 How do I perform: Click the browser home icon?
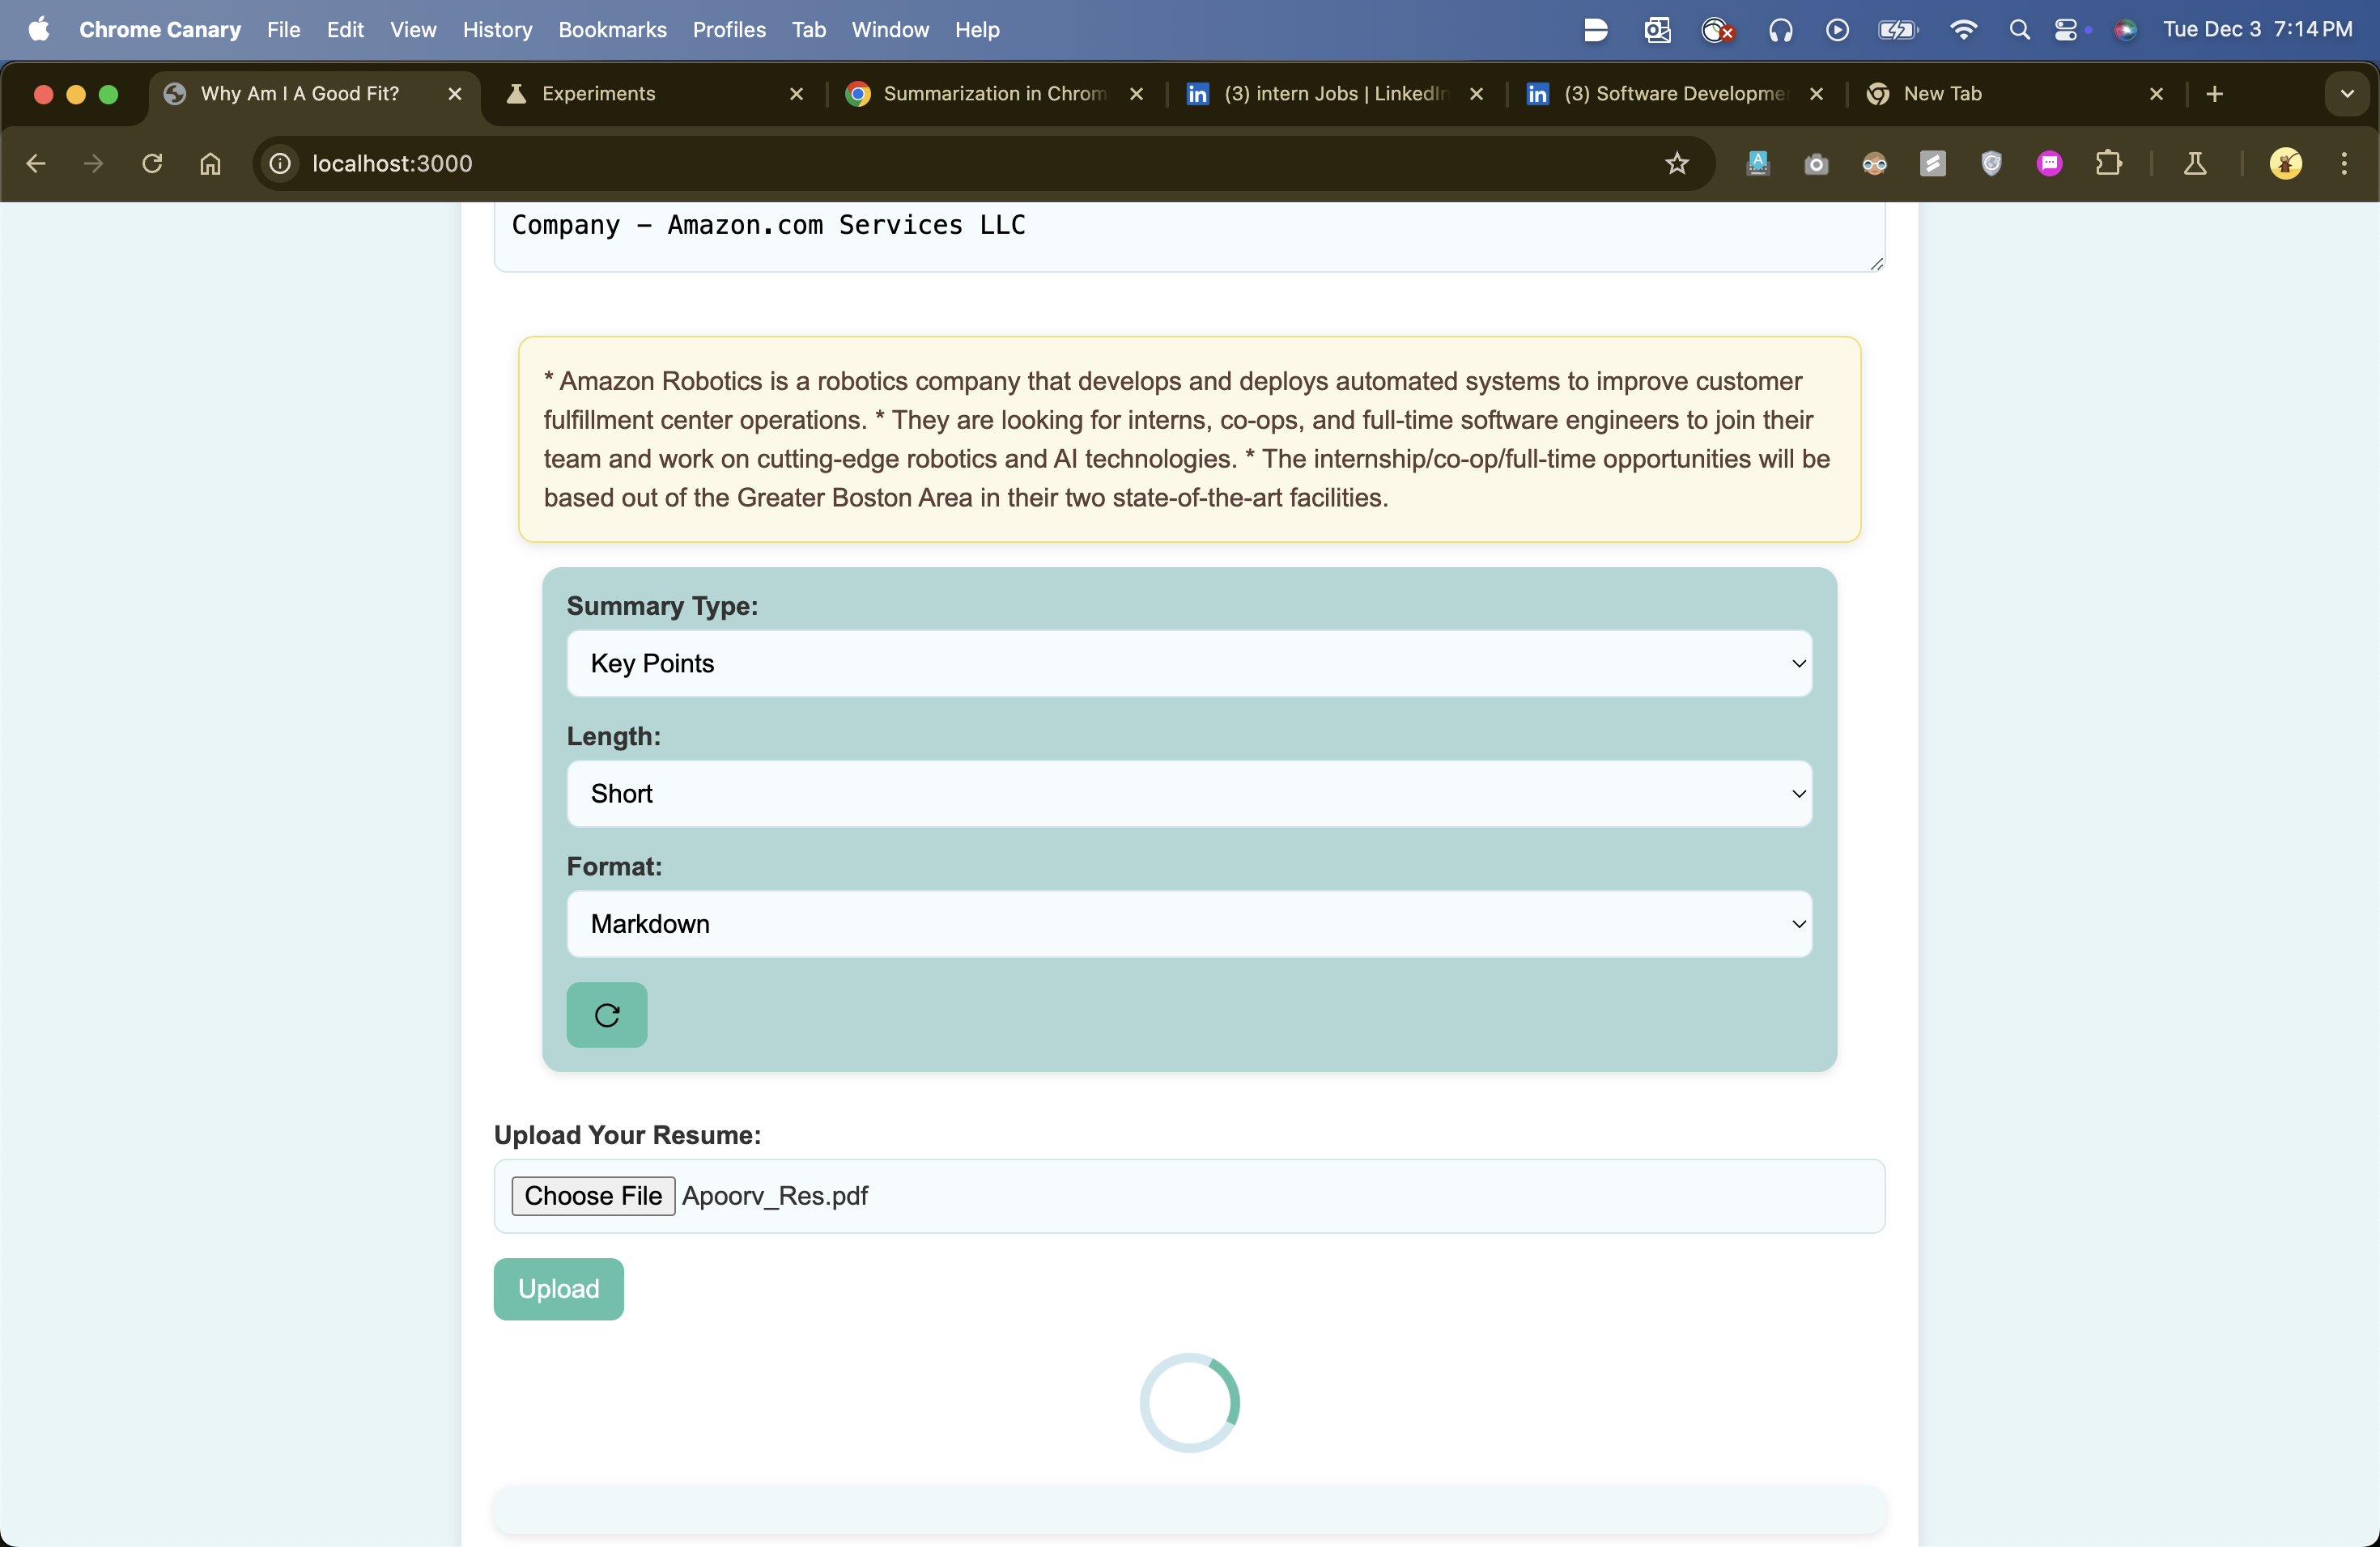click(x=210, y=163)
